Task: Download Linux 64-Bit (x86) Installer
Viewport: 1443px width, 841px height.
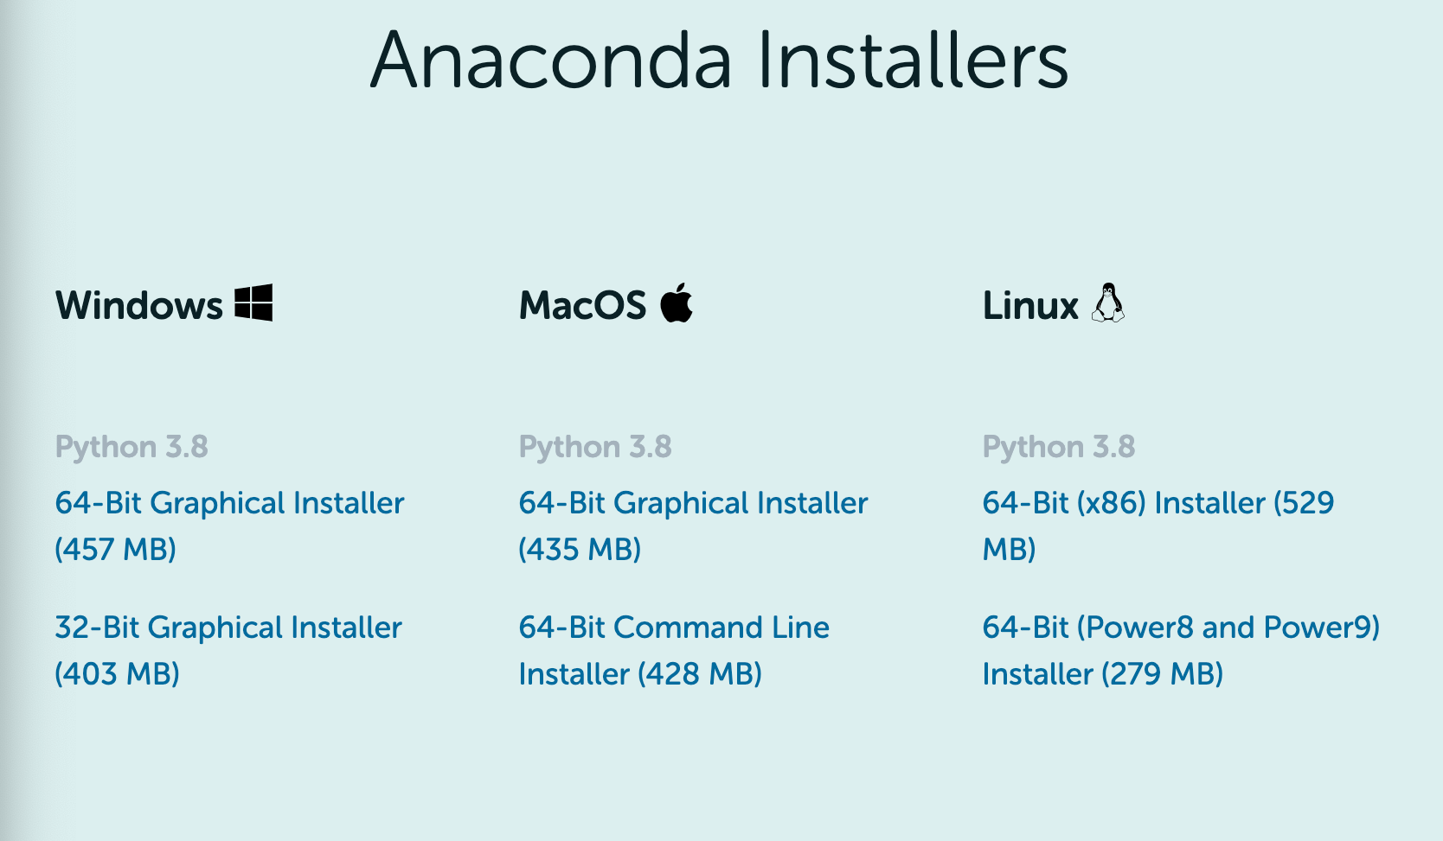Action: tap(1158, 526)
